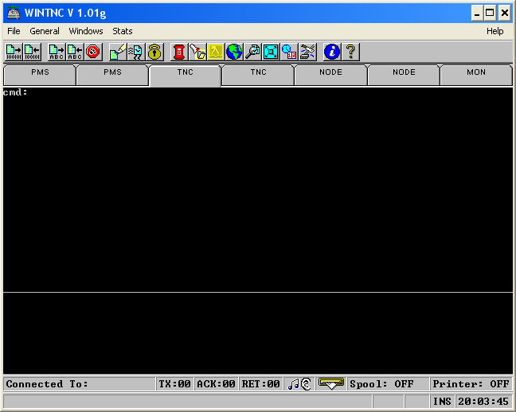
Task: Click the cyan full-screen expand icon
Action: pyautogui.click(x=271, y=52)
